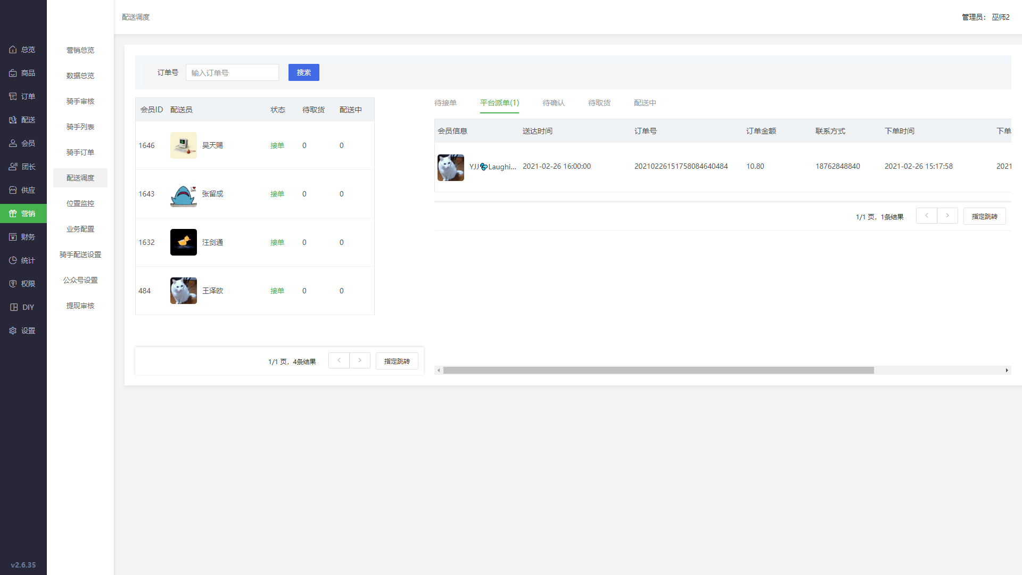Viewport: 1022px width, 575px height.
Task: Open the 商品 section icon
Action: tap(13, 73)
